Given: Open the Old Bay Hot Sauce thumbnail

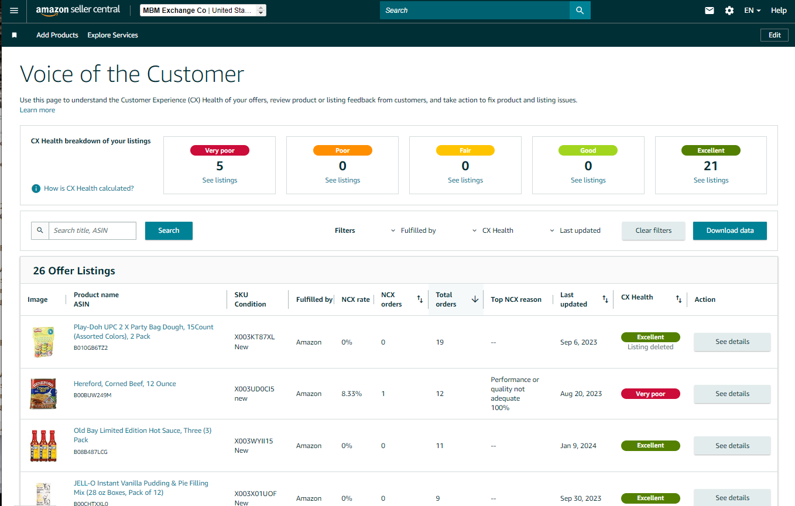Looking at the screenshot, I should pos(43,446).
